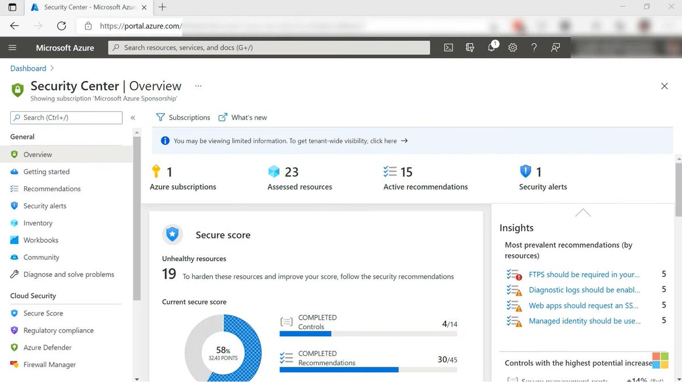Screen dimensions: 682x382
Task: Click the Subscriptions filter button
Action: pos(183,117)
